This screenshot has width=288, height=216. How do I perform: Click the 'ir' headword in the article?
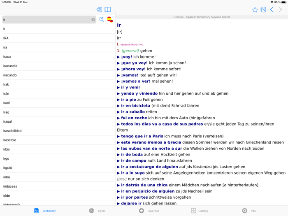click(x=119, y=25)
